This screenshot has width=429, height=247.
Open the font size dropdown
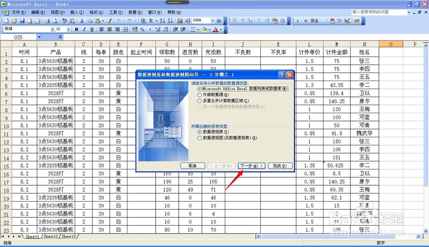tap(69, 30)
